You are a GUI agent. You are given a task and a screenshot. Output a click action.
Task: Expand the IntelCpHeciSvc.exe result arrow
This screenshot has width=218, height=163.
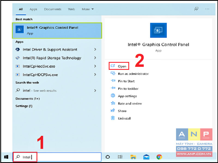point(95,66)
